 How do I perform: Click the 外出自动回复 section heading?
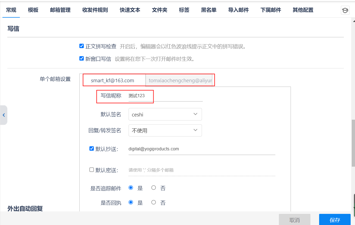(x=25, y=208)
